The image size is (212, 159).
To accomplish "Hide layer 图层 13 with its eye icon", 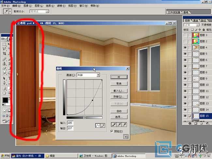I will click(185, 104).
